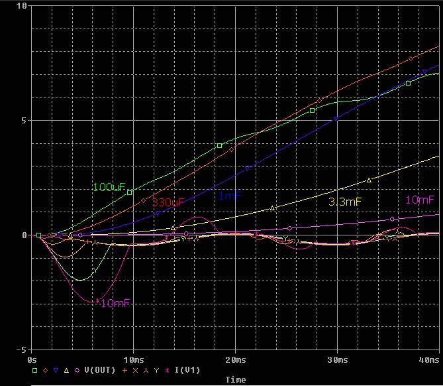This screenshot has height=386, width=443.
Task: Click the 10ms x-axis tick label
Action: coord(134,360)
